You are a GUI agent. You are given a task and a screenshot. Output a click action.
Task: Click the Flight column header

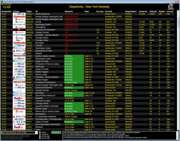(x=29, y=11)
